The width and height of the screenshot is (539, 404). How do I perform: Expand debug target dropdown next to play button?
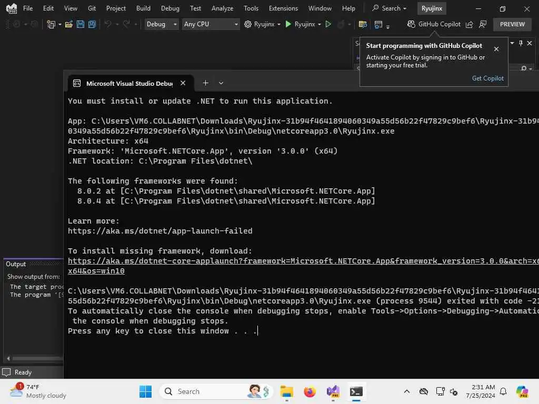point(320,24)
